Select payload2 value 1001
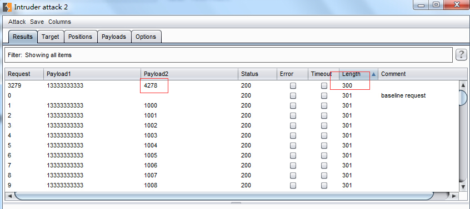 [x=151, y=115]
